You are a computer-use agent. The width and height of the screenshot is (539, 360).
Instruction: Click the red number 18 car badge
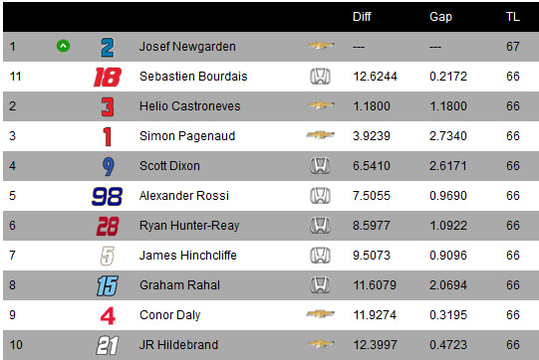coord(108,77)
